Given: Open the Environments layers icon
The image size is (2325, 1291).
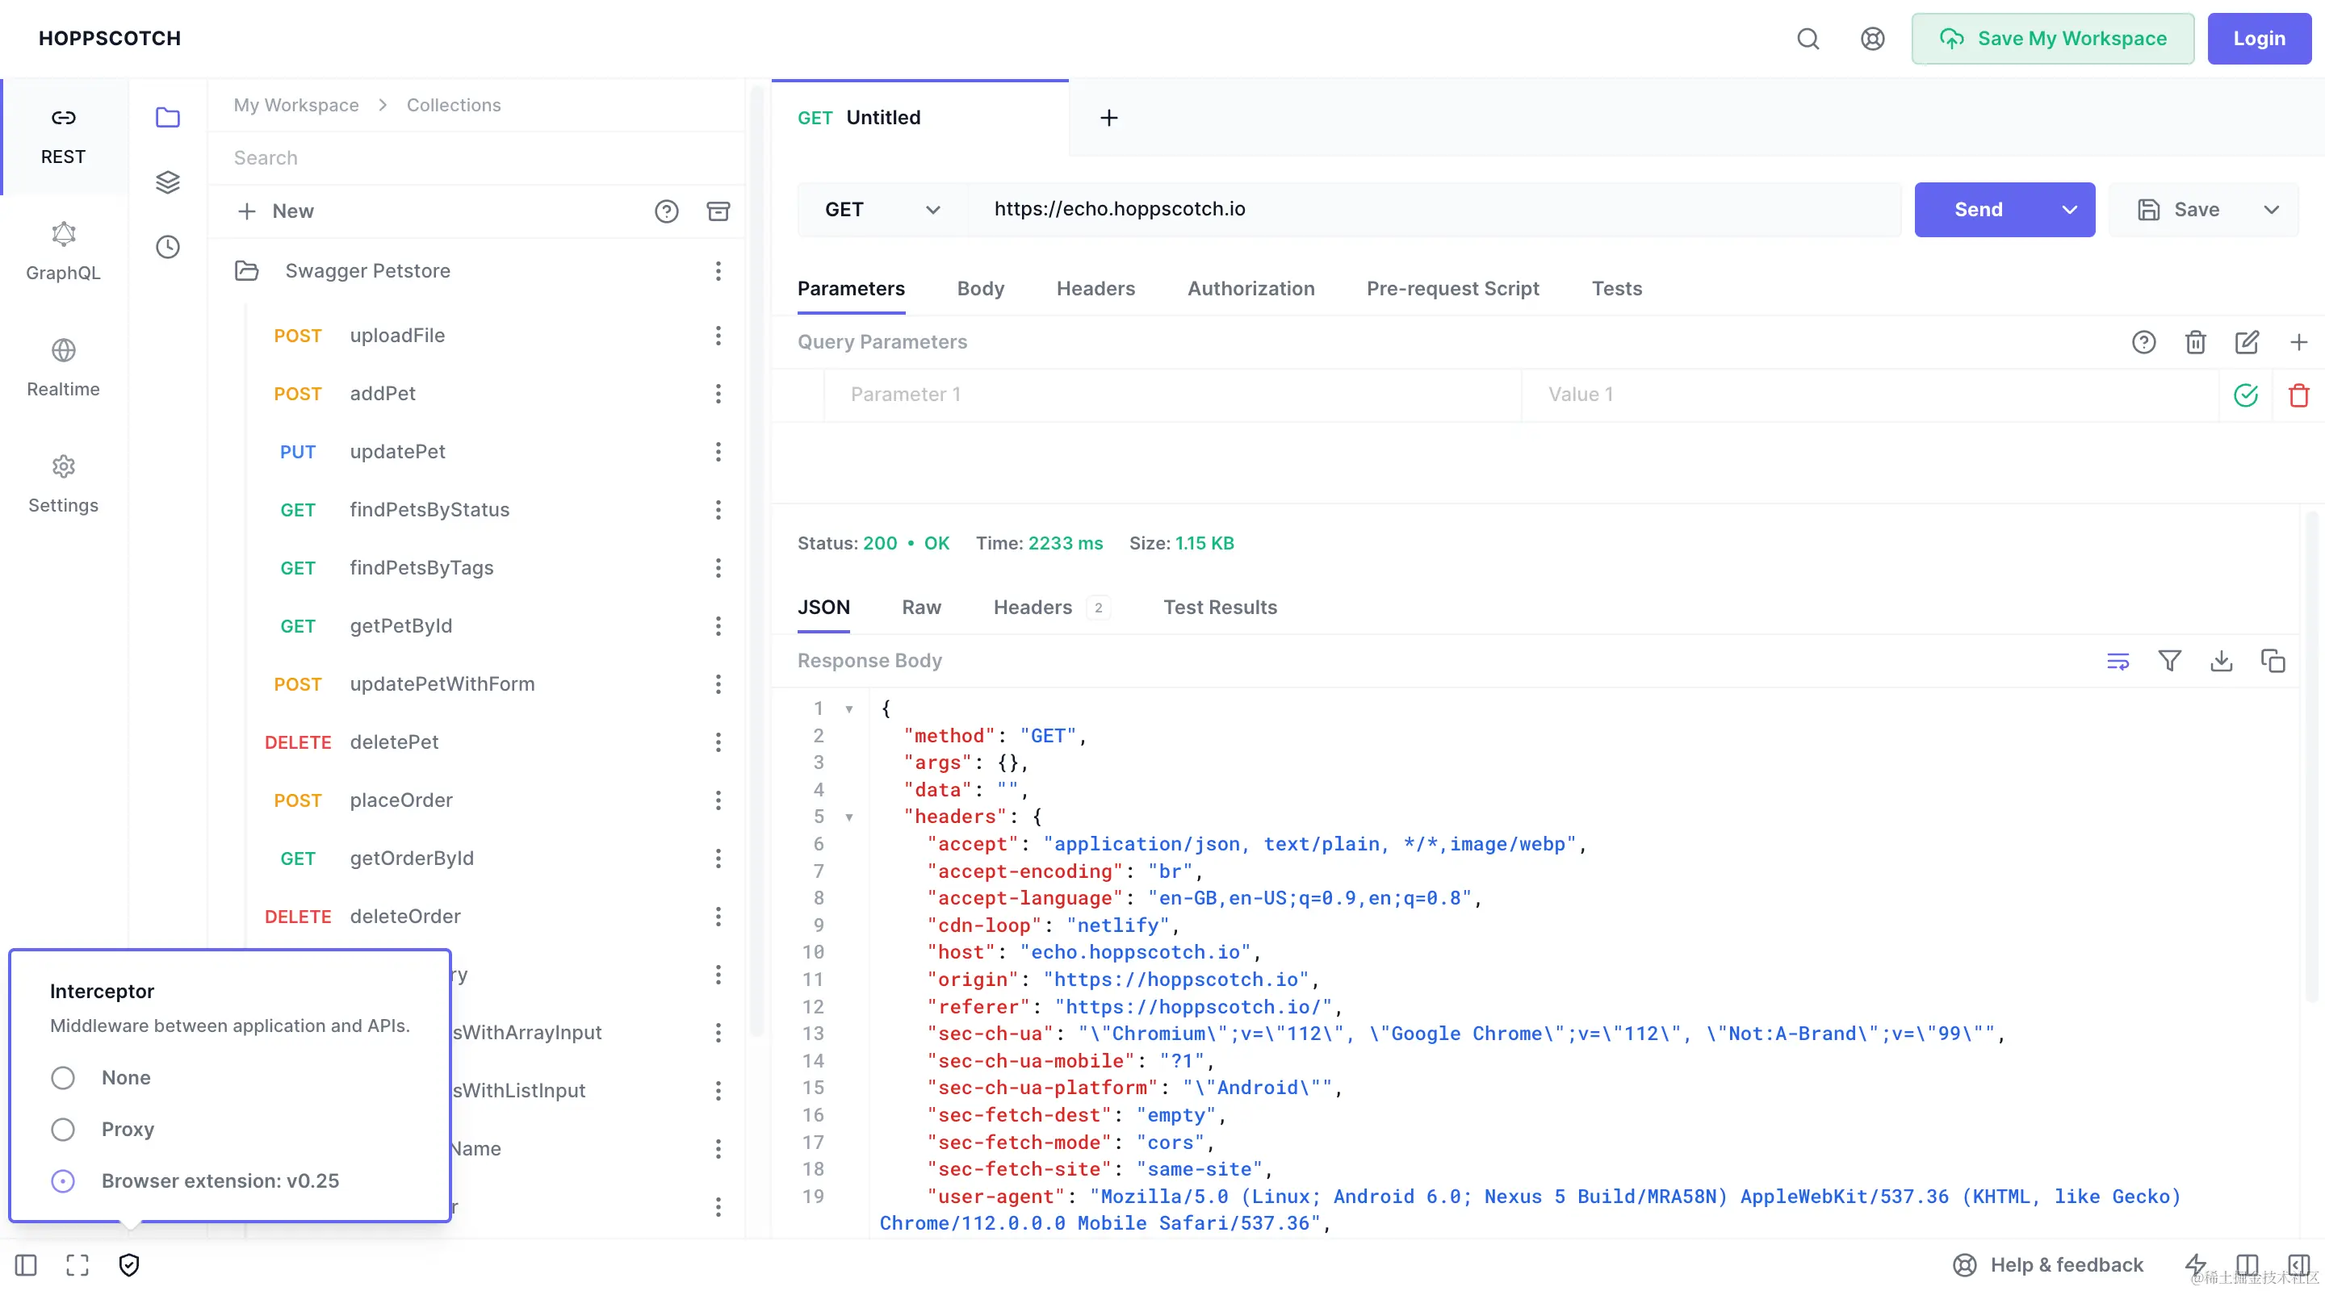Looking at the screenshot, I should point(168,182).
